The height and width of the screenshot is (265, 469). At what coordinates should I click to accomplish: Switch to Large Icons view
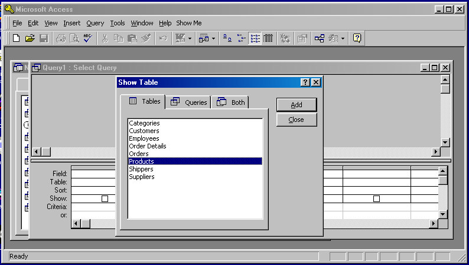227,38
